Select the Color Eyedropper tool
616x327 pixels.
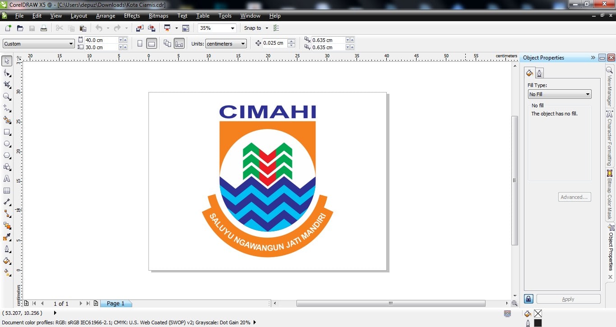(x=7, y=237)
